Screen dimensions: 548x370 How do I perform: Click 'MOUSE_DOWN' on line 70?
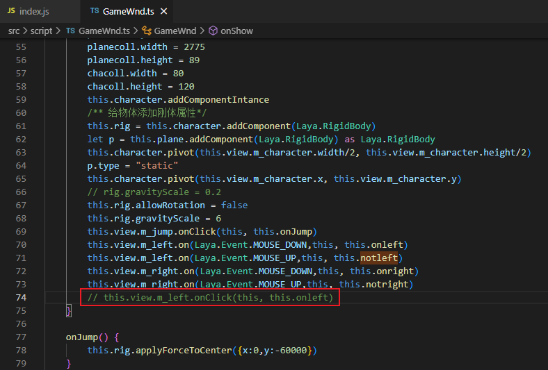point(280,245)
